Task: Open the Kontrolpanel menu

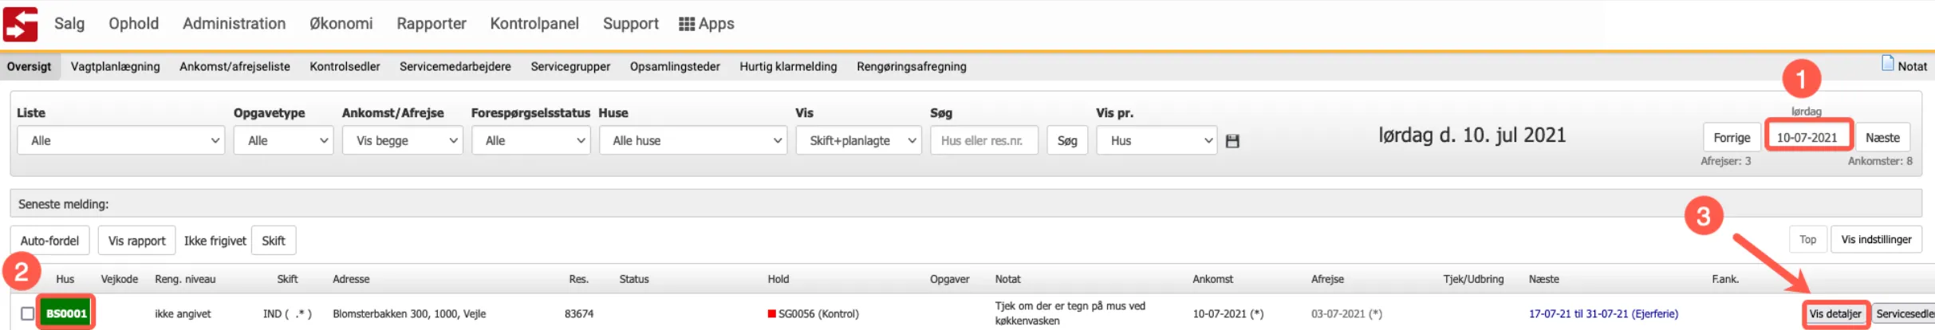Action: tap(534, 24)
